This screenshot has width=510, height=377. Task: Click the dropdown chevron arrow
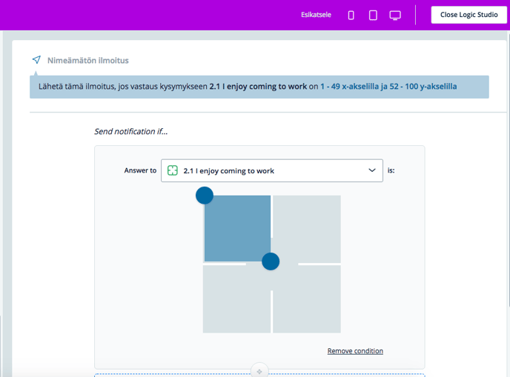(372, 170)
